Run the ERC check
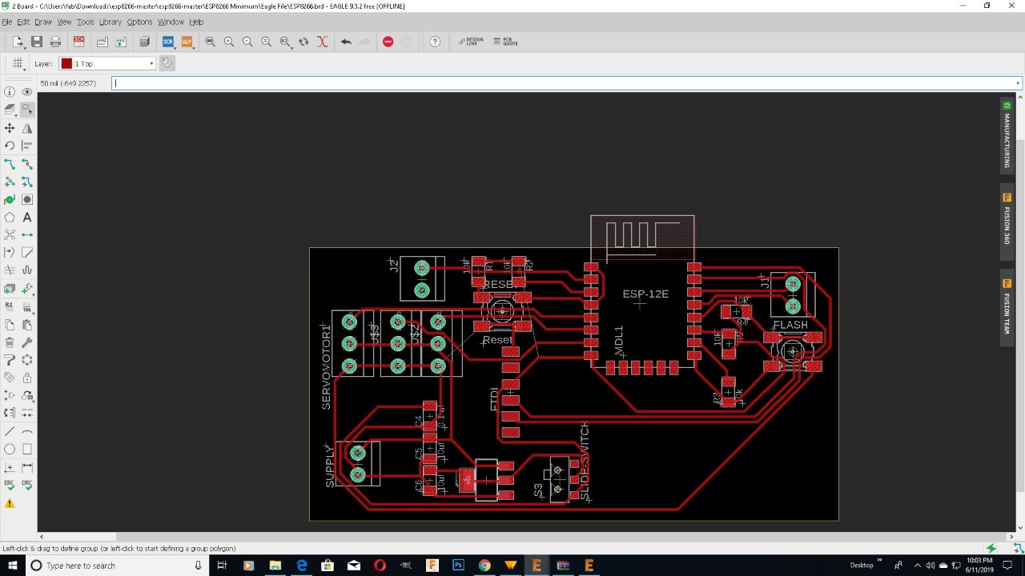 pyautogui.click(x=10, y=485)
